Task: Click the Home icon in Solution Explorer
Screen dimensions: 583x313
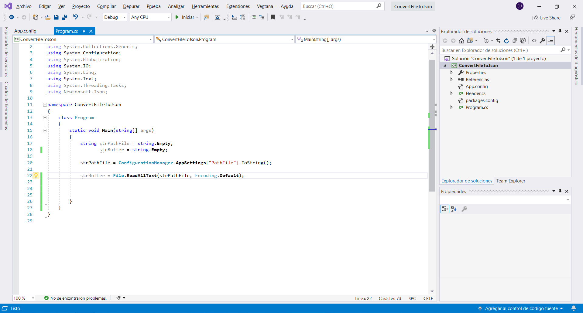Action: pyautogui.click(x=461, y=41)
